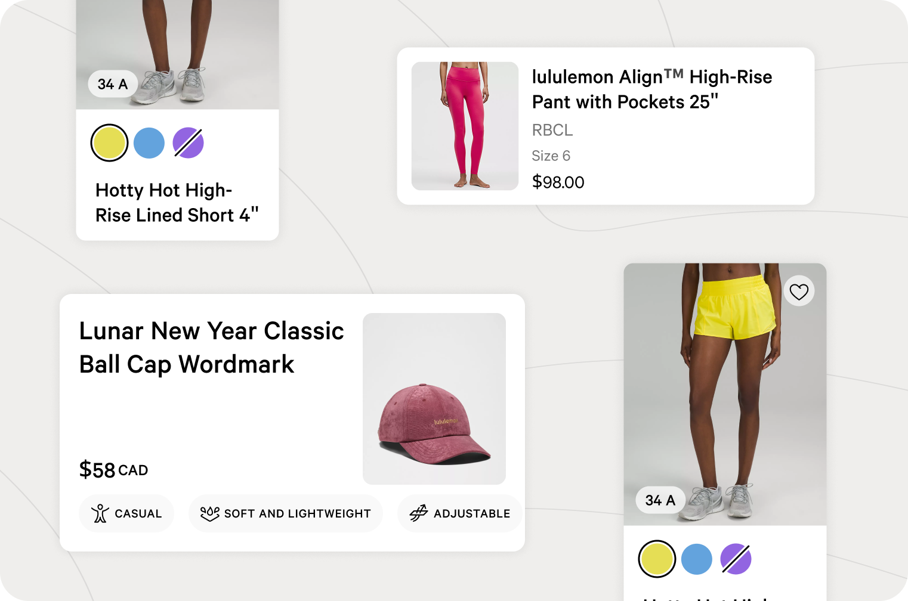Image resolution: width=908 pixels, height=601 pixels.
Task: Click the SOFT AND LIGHTWEIGHT tag pill
Action: point(286,513)
